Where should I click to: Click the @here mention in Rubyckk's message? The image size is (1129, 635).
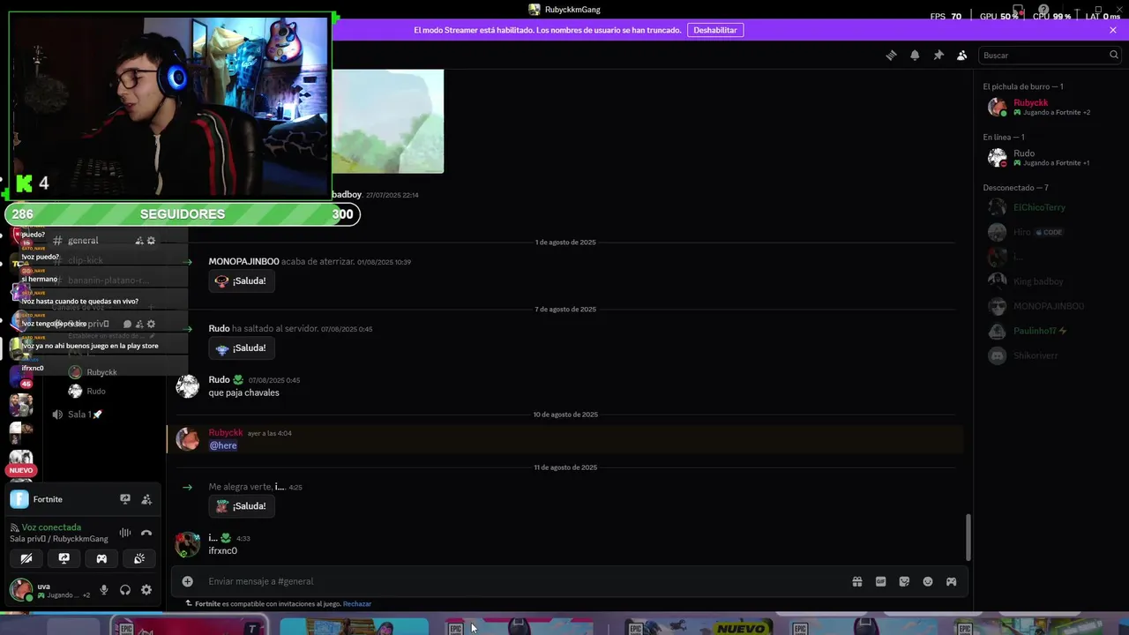pyautogui.click(x=223, y=445)
